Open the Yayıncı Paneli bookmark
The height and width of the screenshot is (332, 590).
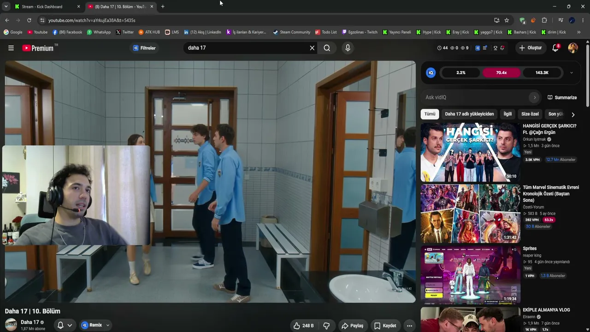(x=396, y=32)
